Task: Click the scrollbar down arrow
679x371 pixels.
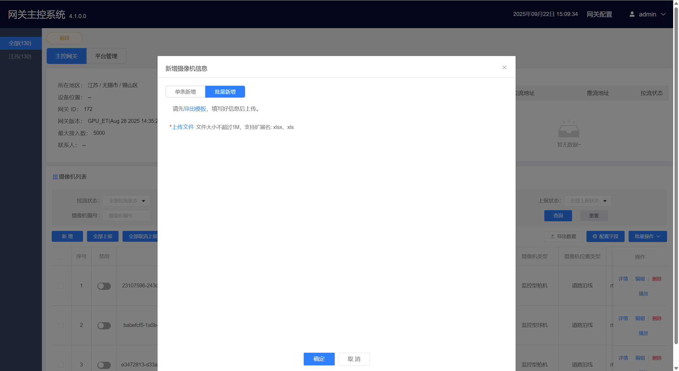Action: (x=676, y=368)
